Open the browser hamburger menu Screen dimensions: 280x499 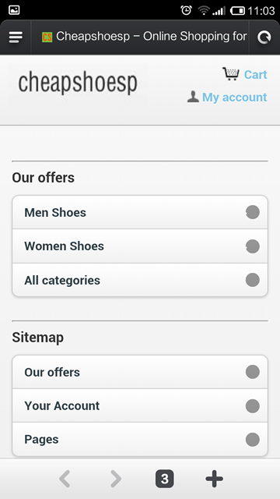16,37
